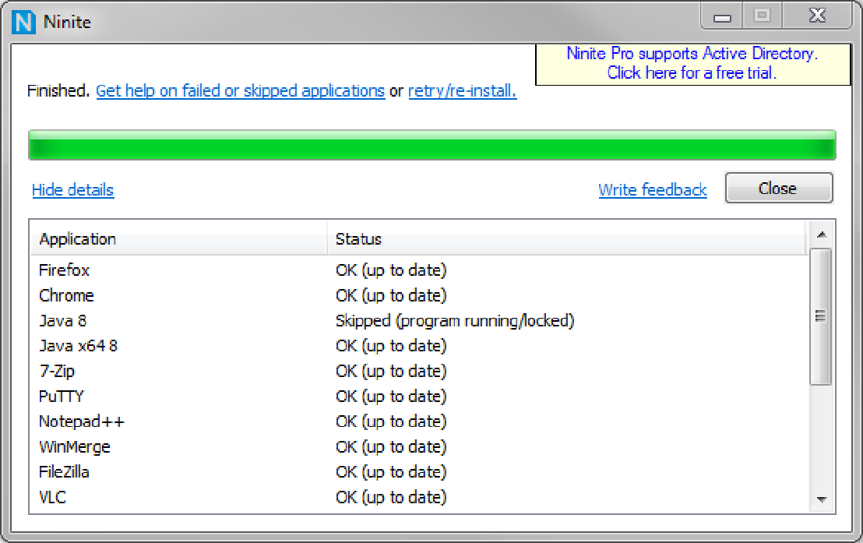Screen dimensions: 863x543
Task: Select the VLC row
Action: click(x=419, y=497)
